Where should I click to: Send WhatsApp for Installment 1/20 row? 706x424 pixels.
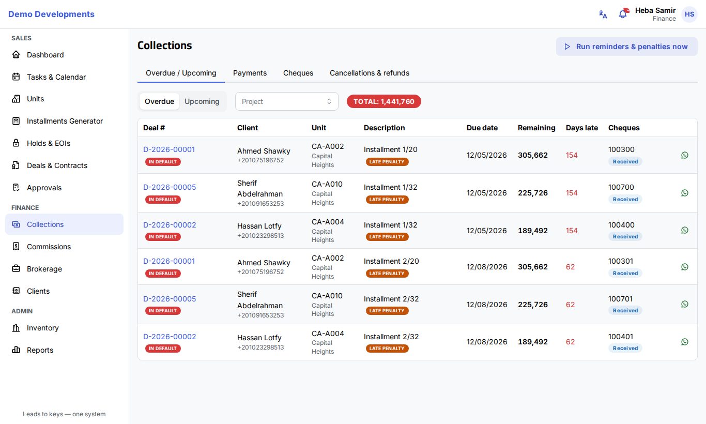click(x=685, y=155)
